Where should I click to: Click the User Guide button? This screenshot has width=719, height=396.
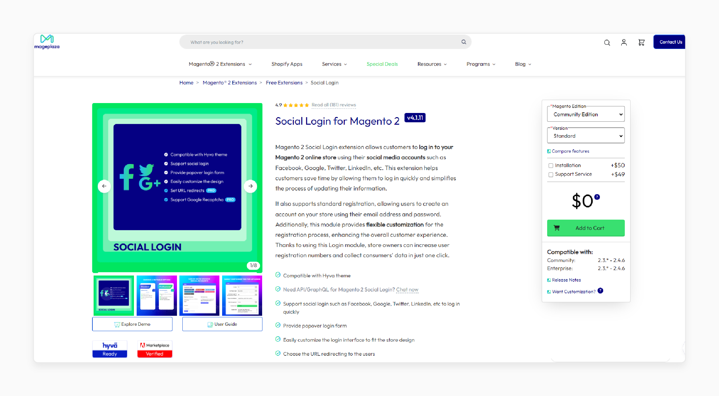point(222,324)
